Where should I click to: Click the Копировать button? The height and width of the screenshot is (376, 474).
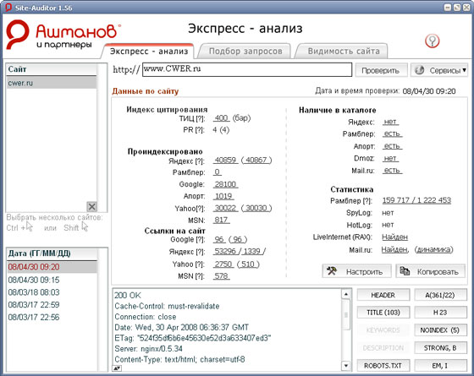pyautogui.click(x=431, y=271)
